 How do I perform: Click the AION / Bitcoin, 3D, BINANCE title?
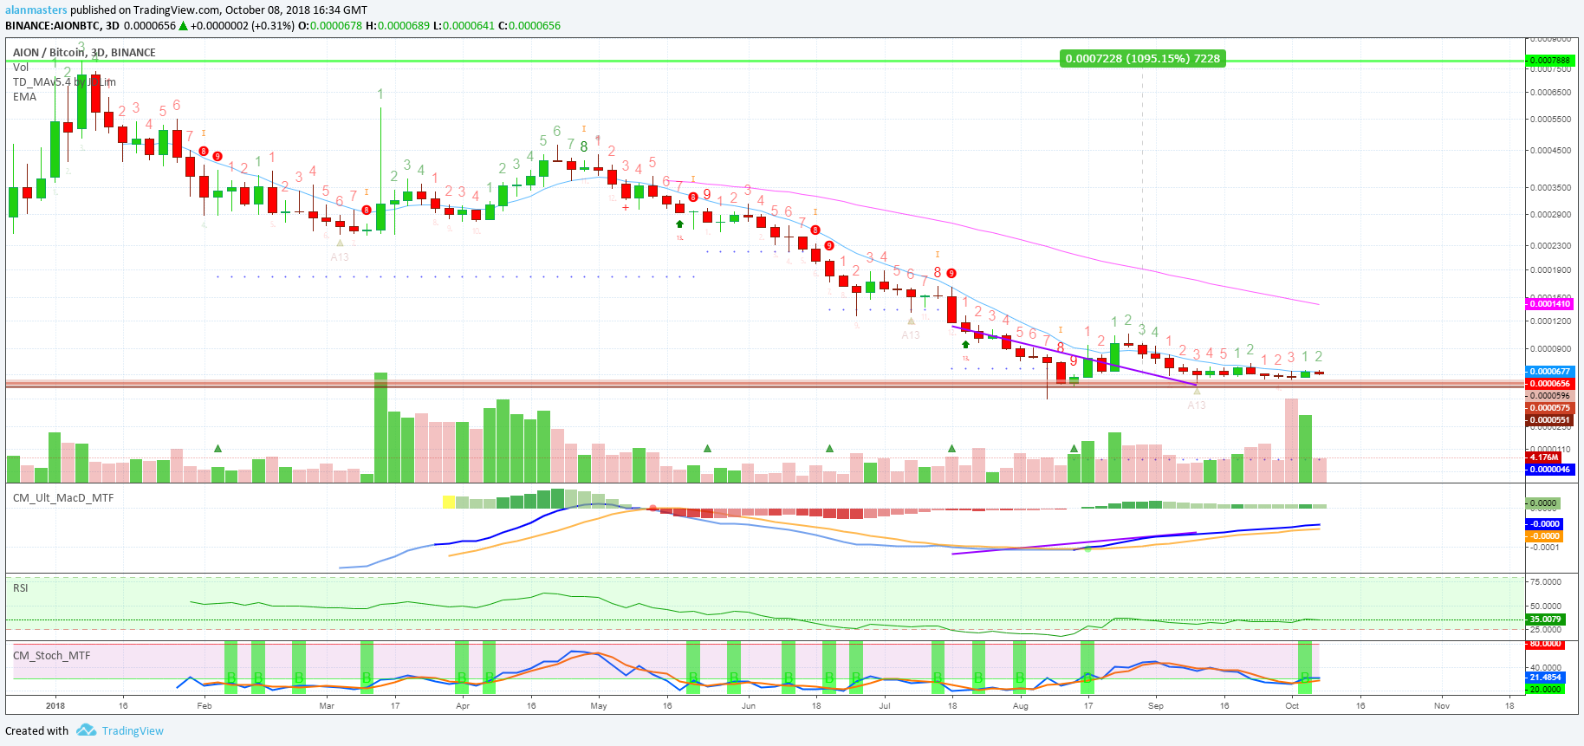click(x=84, y=52)
